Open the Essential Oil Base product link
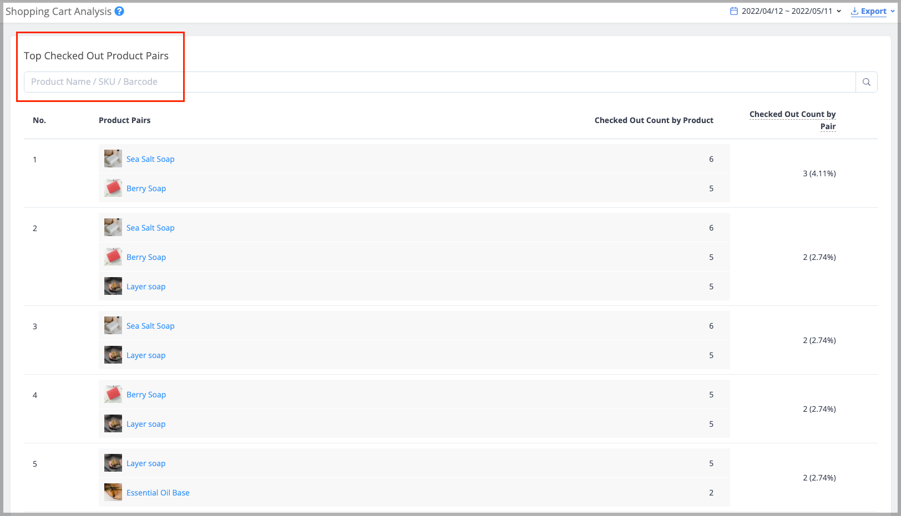Viewport: 901px width, 516px height. [x=158, y=492]
